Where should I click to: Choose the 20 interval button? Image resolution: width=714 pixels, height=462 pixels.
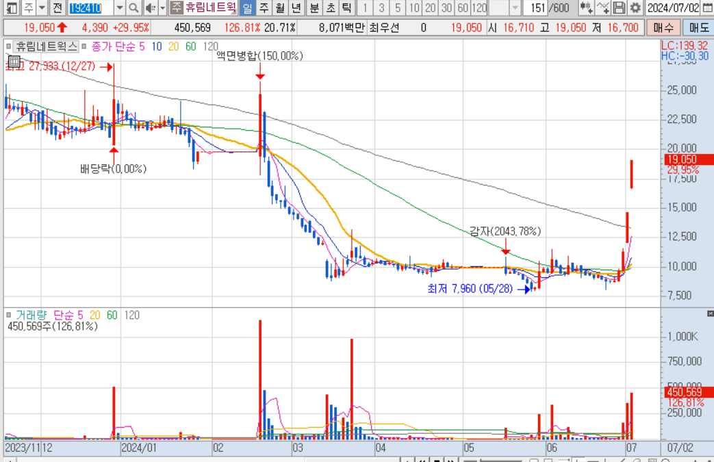[431, 8]
